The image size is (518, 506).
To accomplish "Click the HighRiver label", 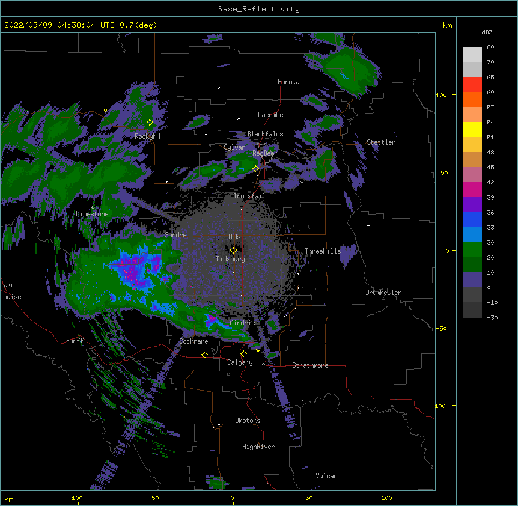I will click(x=258, y=447).
